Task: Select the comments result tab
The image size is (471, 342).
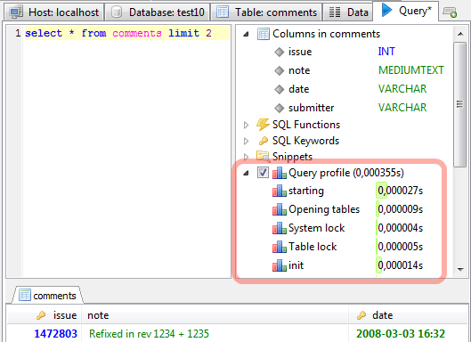Action: tap(47, 296)
